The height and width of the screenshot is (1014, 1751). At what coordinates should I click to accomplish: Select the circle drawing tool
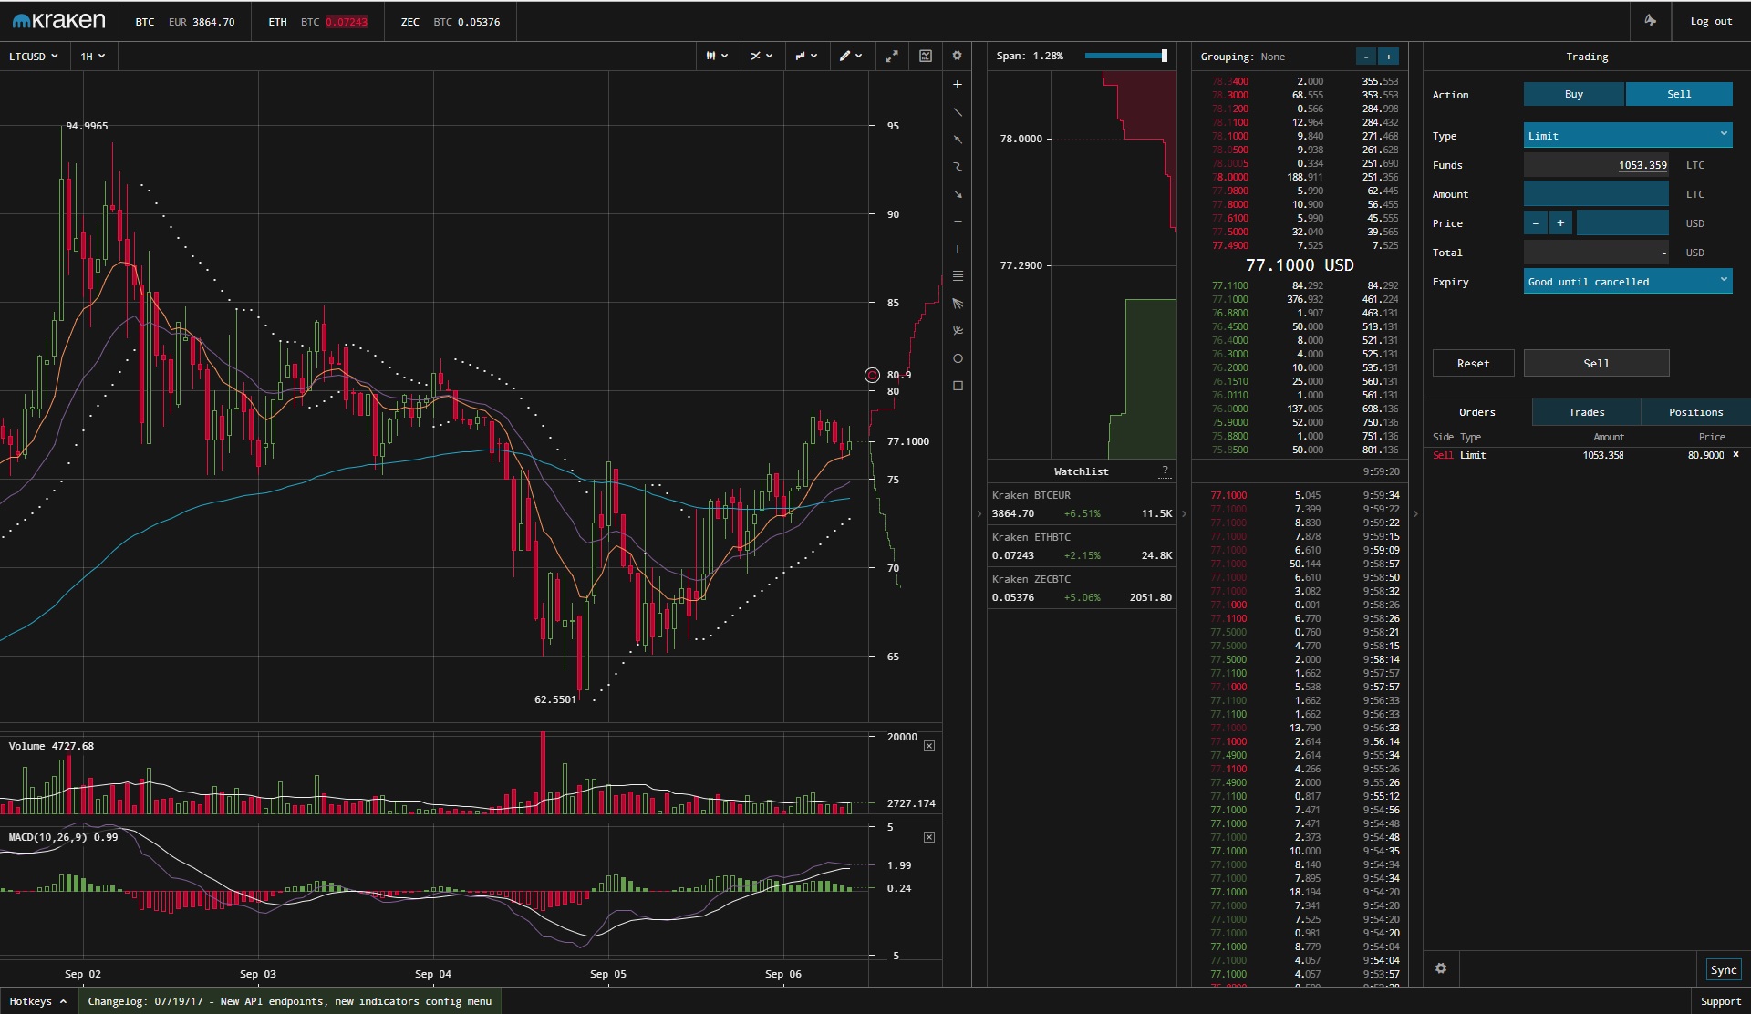point(958,358)
